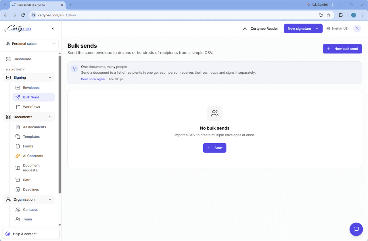Open the Personal space selector
Image resolution: width=368 pixels, height=241 pixels.
tap(31, 44)
